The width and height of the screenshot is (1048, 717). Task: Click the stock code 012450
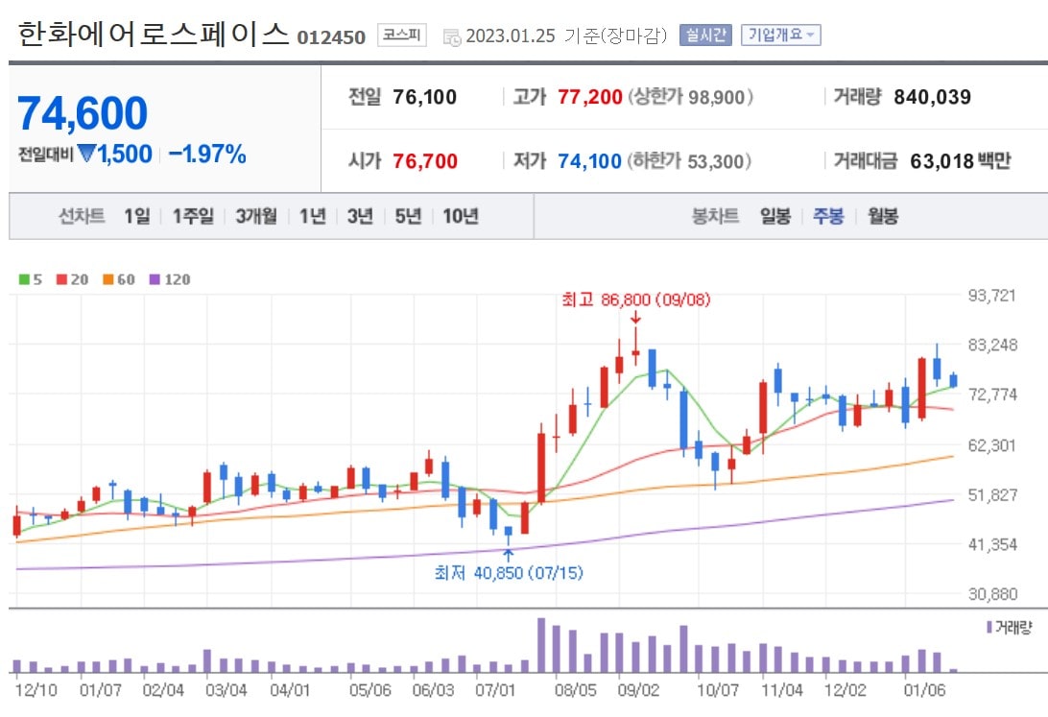coord(331,37)
